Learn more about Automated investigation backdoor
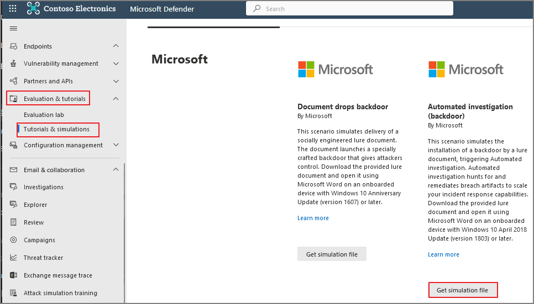 [443, 254]
